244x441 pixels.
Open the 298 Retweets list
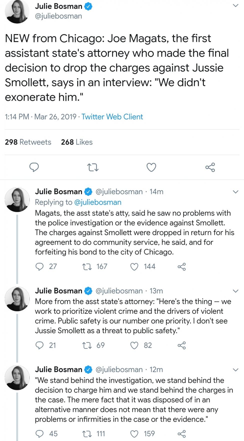pyautogui.click(x=28, y=142)
